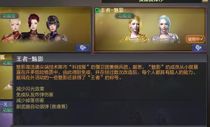Select the partially visible 狐 card
The image size is (210, 127).
tap(6, 77)
